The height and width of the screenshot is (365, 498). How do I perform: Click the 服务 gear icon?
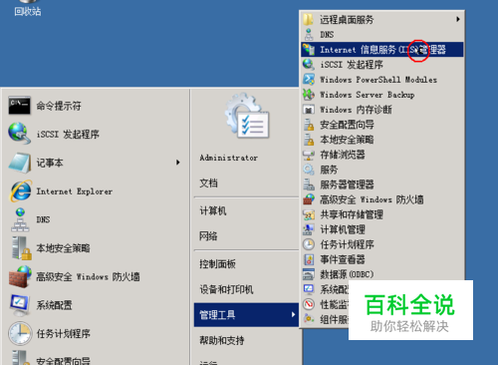pyautogui.click(x=309, y=170)
